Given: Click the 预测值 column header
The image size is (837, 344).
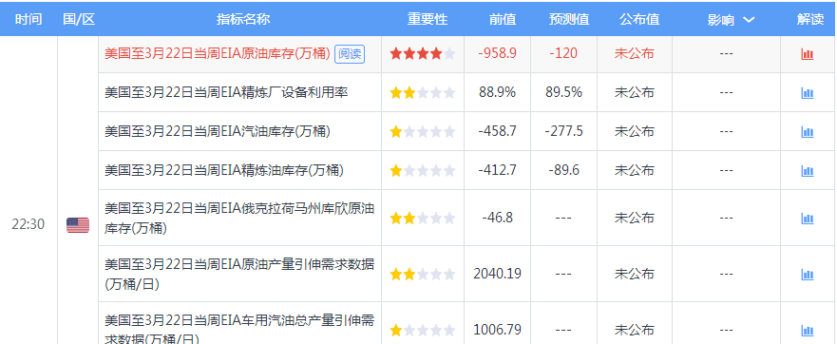Looking at the screenshot, I should (569, 20).
